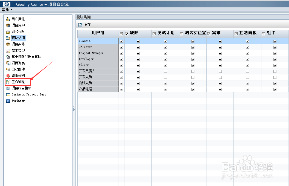Click the 警报规则 alert icon

(x=8, y=75)
